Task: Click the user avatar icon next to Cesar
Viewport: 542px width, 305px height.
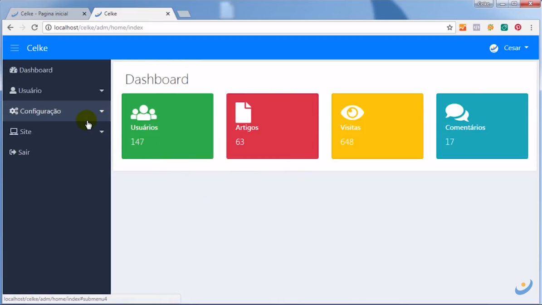Action: [x=494, y=48]
